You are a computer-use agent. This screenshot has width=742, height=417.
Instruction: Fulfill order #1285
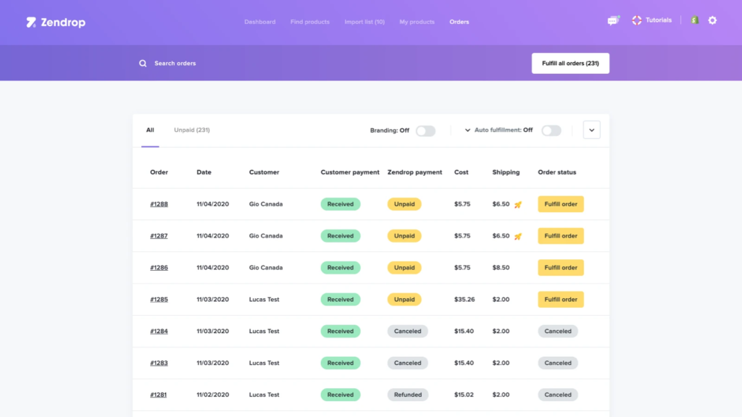coord(560,299)
